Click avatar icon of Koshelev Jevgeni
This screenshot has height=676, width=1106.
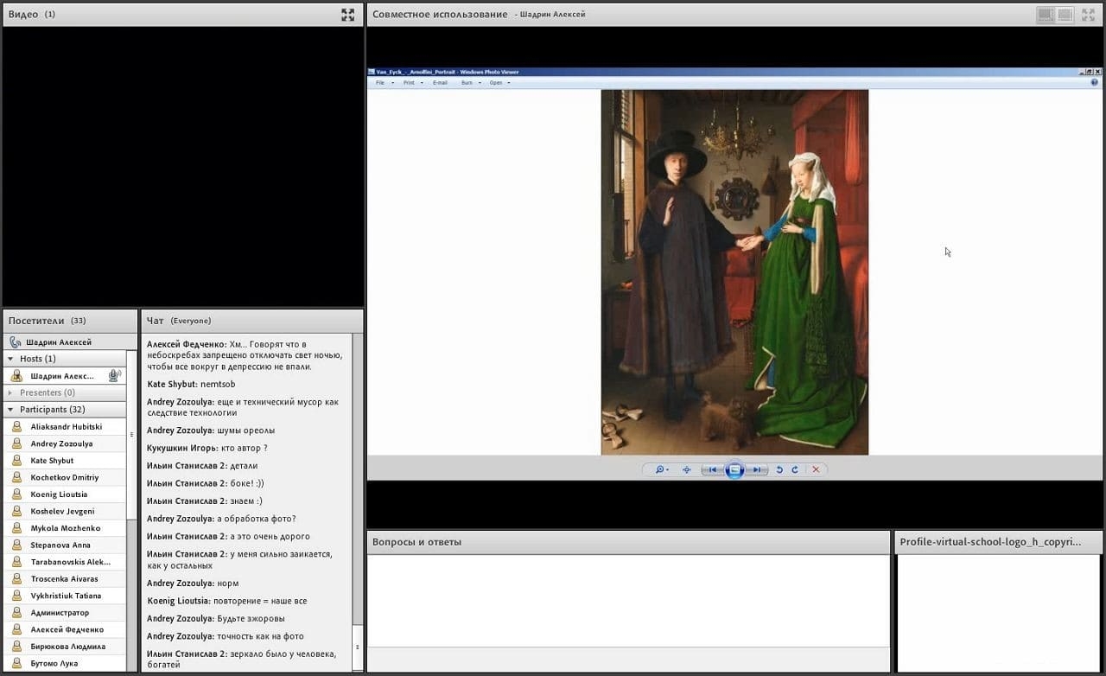[x=16, y=512]
